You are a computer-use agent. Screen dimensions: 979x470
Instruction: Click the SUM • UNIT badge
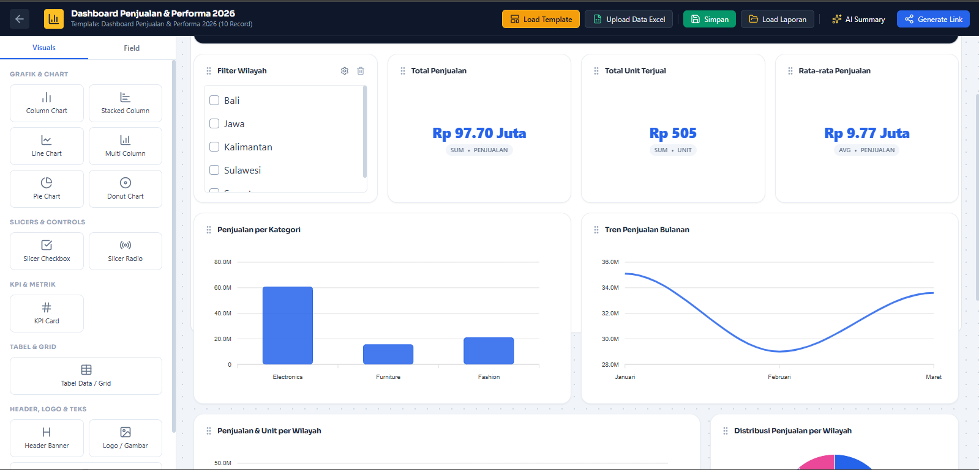673,150
